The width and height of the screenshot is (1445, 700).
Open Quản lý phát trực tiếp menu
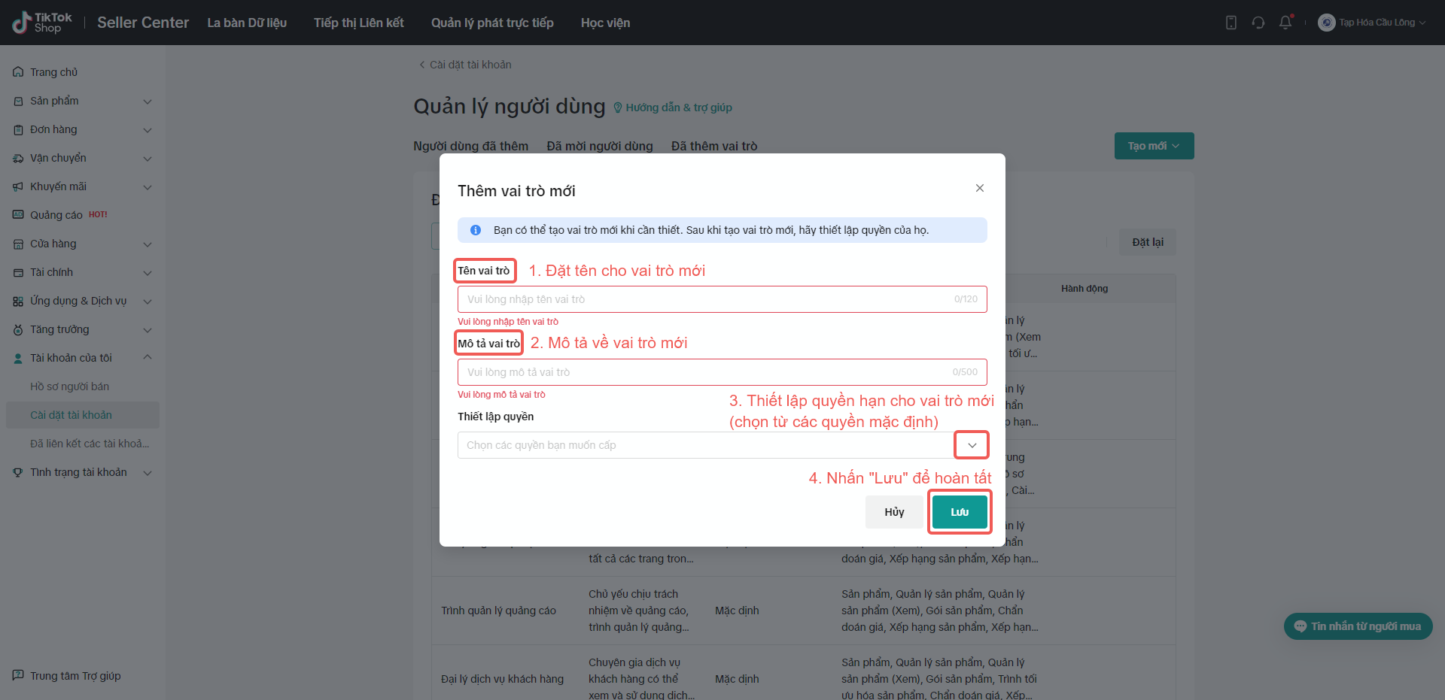click(492, 23)
